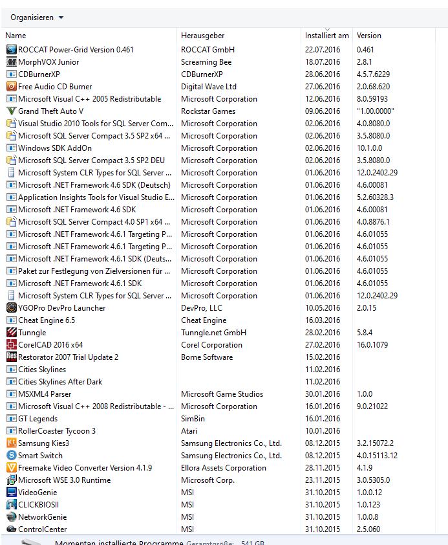Screen dimensions: 448x545
Task: Click version 2.5.060
Action: (x=368, y=529)
